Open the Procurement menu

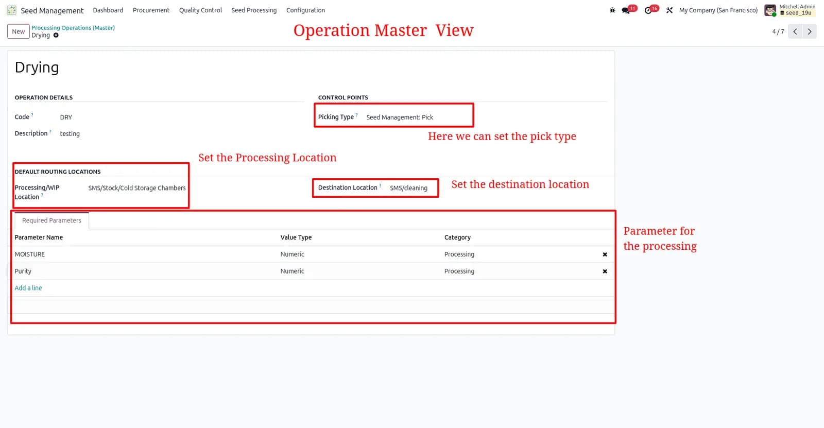coord(151,10)
